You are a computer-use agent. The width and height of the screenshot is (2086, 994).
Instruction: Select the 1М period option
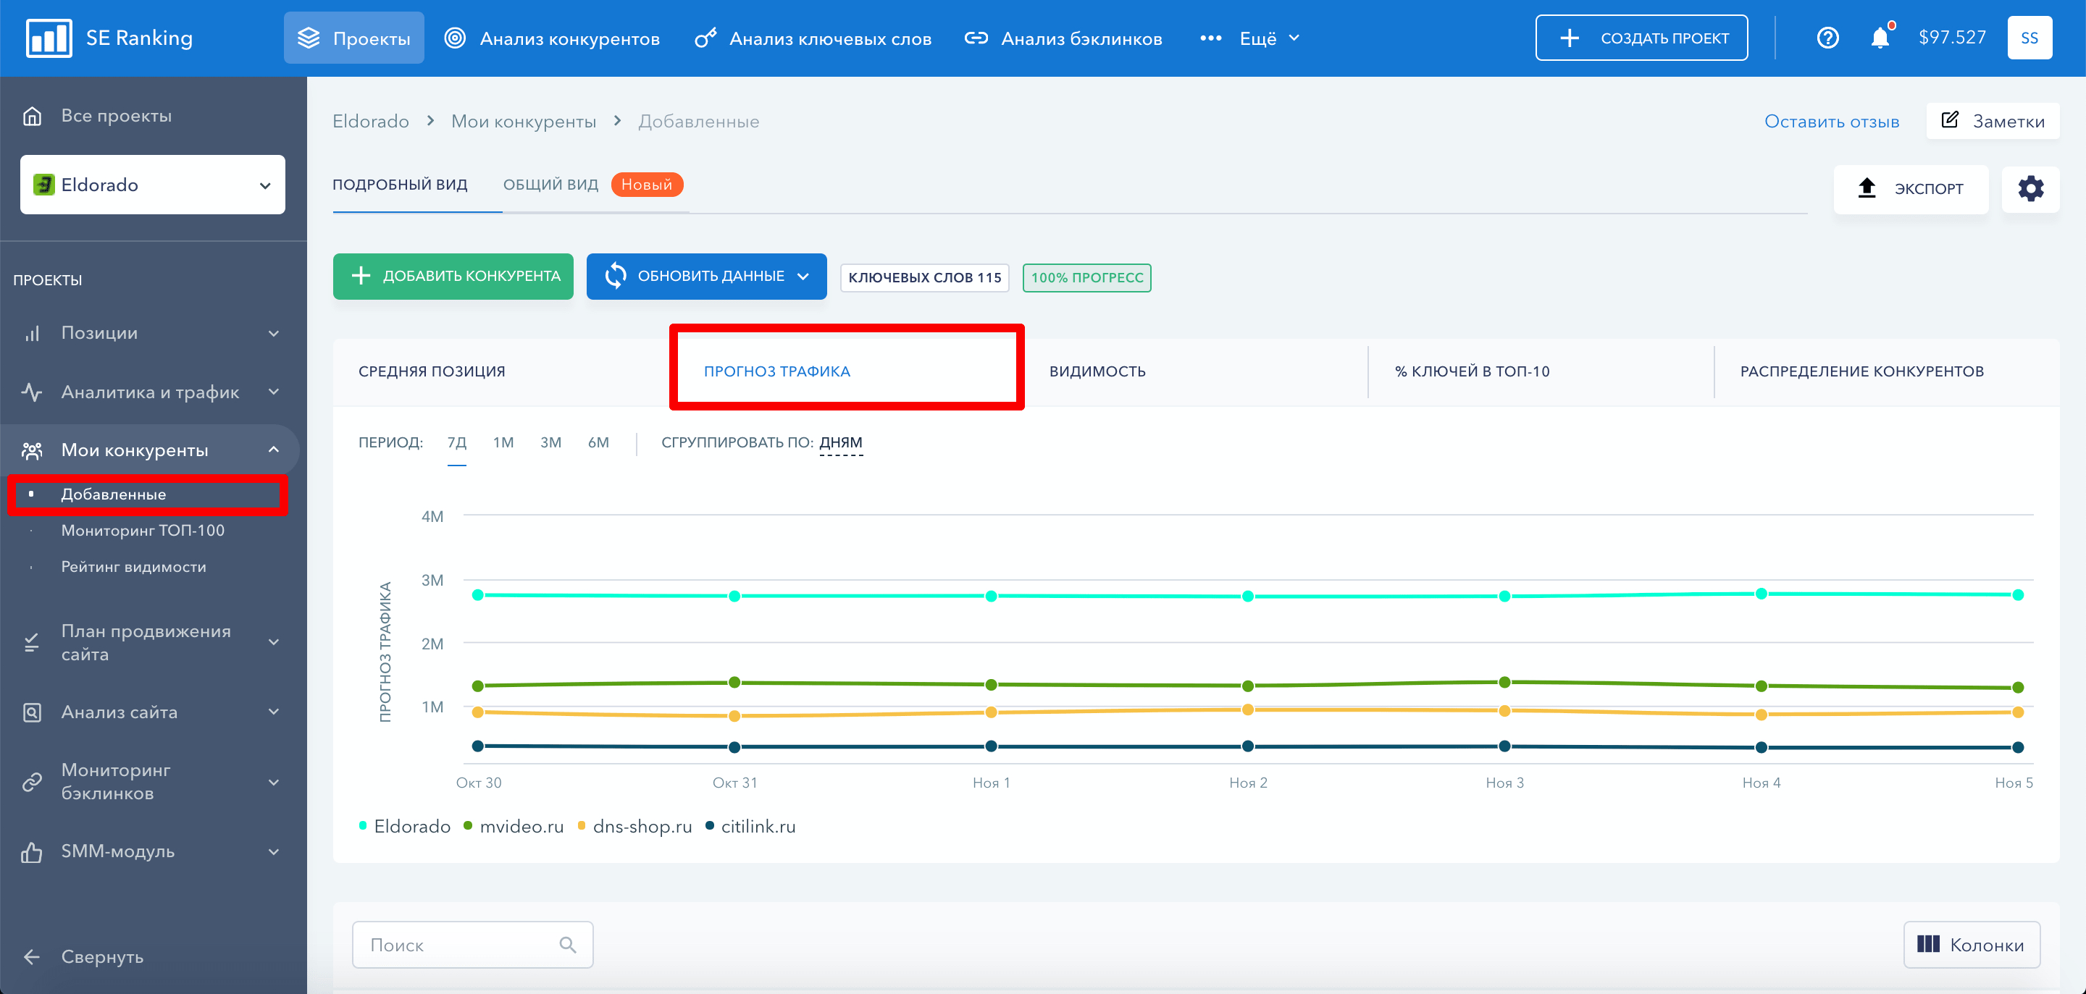point(503,443)
